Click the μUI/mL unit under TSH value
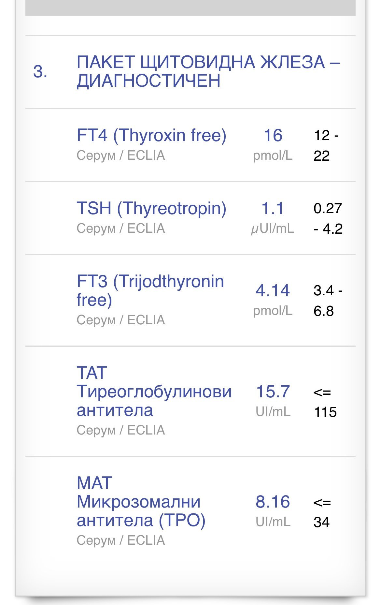Screen dimensions: 381x605 [273, 229]
